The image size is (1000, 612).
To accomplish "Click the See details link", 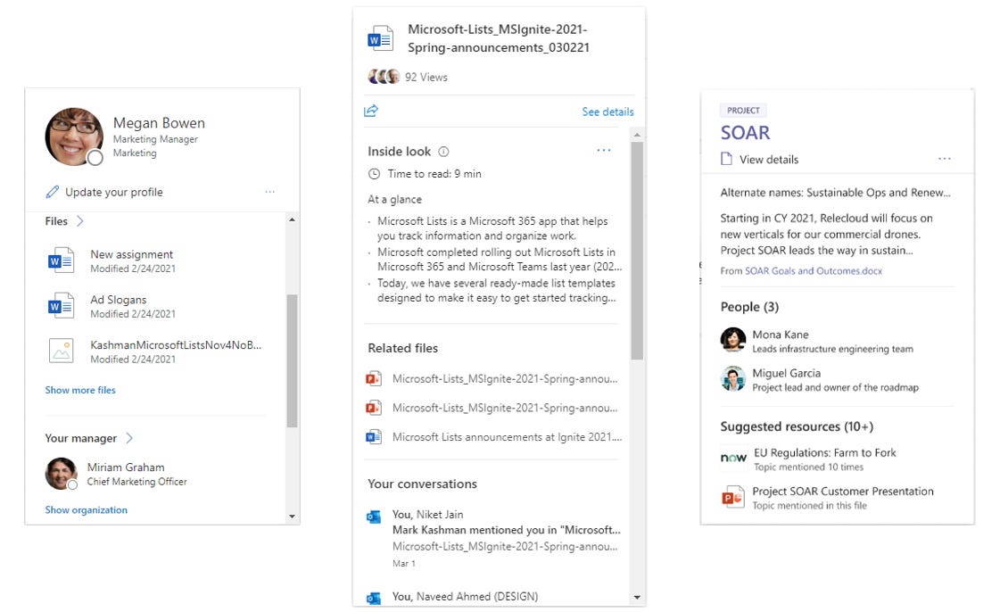I will click(x=607, y=112).
